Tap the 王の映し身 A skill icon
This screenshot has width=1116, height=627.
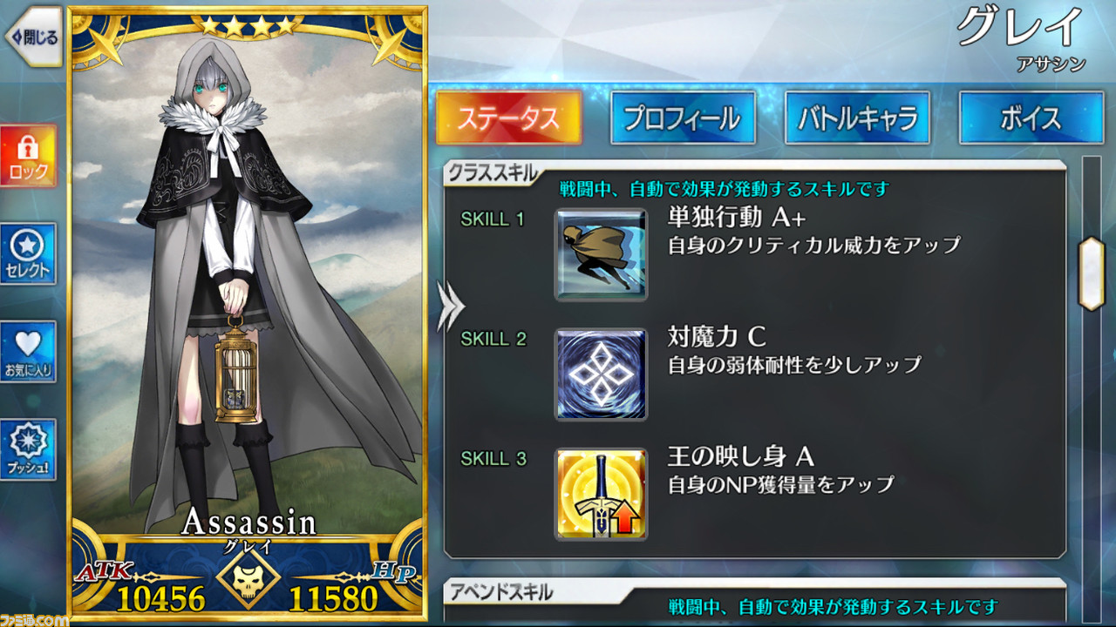[601, 494]
